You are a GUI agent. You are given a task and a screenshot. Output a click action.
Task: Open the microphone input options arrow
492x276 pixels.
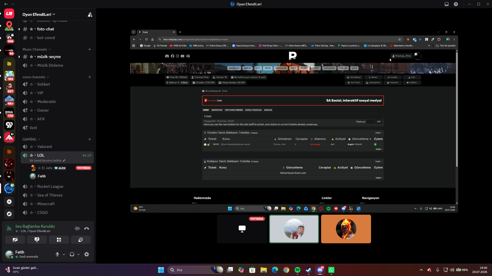tap(64, 254)
